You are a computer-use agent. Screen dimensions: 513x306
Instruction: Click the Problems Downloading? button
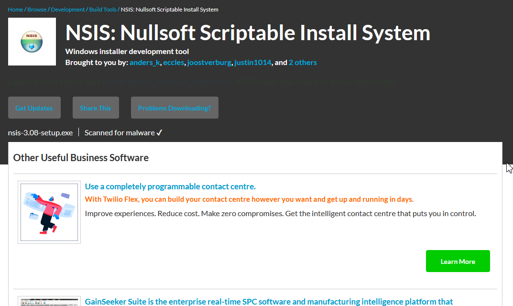175,108
